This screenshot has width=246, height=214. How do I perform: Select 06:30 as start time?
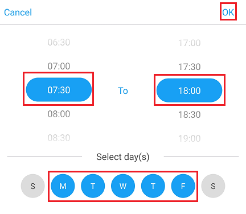pos(59,42)
